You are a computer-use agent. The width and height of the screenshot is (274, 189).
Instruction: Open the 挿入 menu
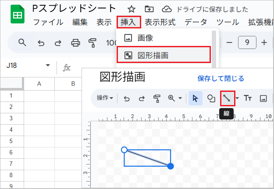(x=128, y=22)
